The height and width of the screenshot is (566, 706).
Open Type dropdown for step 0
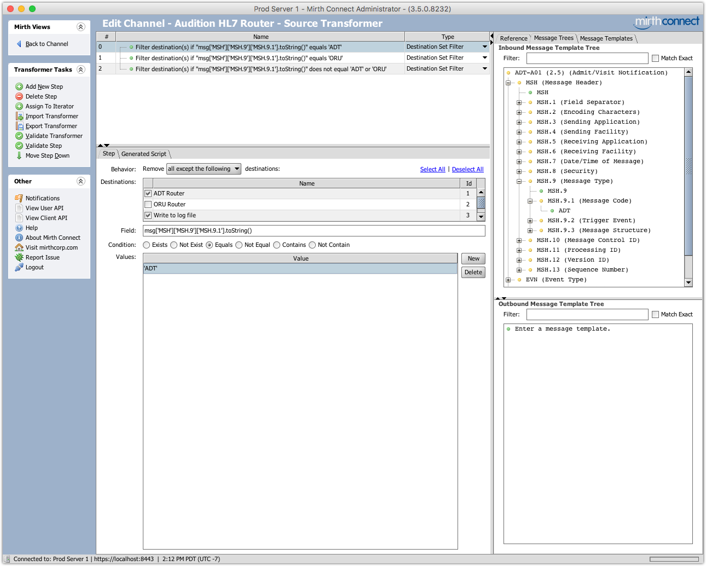(484, 47)
